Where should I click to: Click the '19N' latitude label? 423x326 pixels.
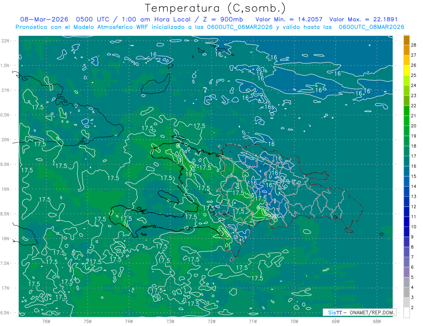pos(6,189)
